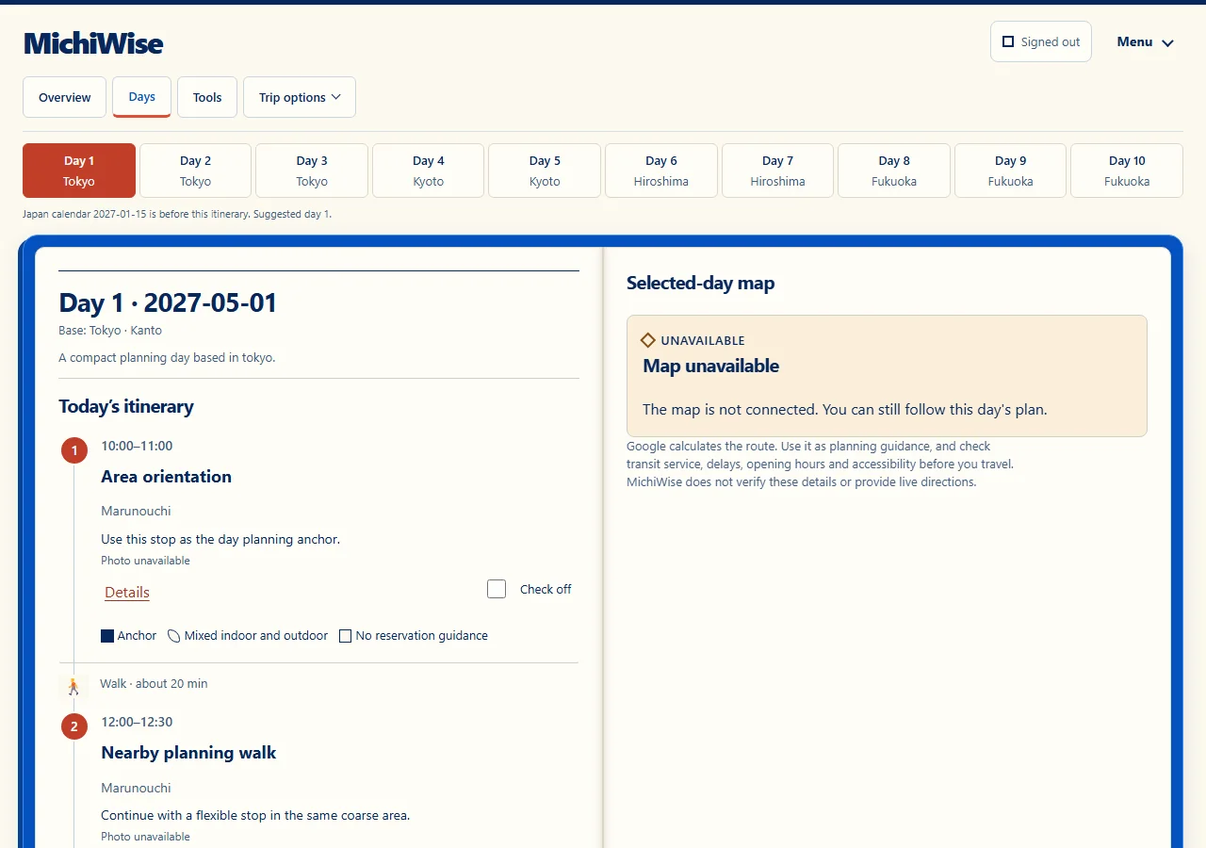Viewport: 1206px width, 848px height.
Task: Click the red stop number 2 marker
Action: tap(74, 727)
